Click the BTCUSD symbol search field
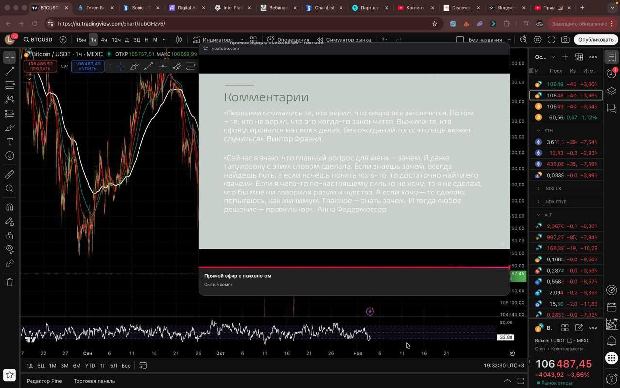Viewport: 620px width, 388px height. click(x=41, y=40)
